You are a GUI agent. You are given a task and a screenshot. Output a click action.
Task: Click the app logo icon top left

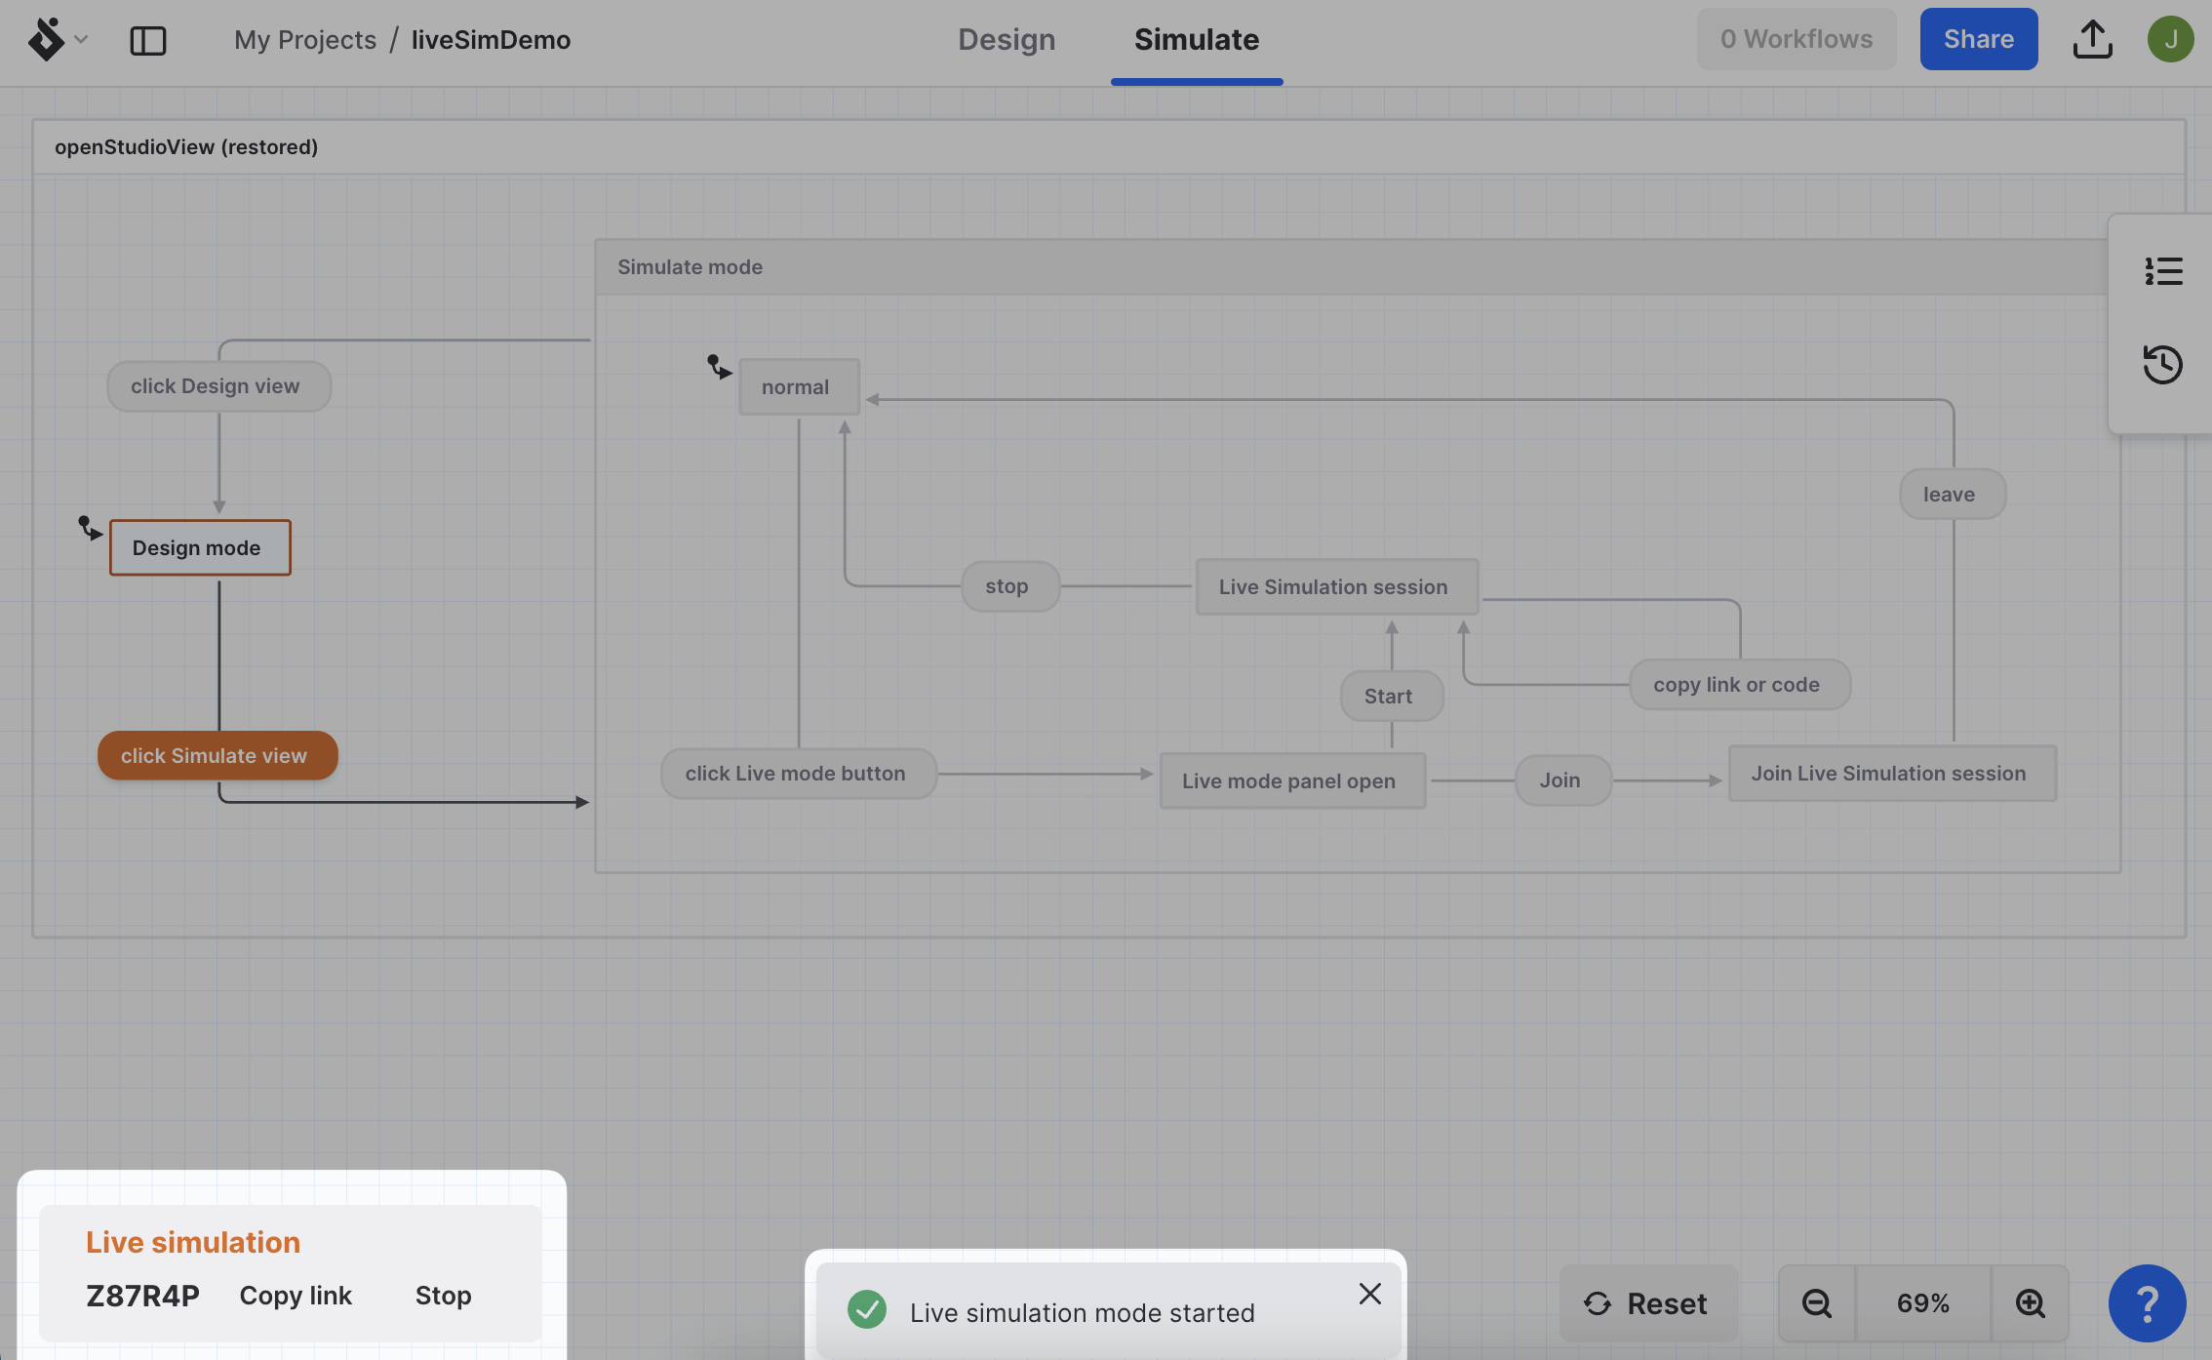44,36
